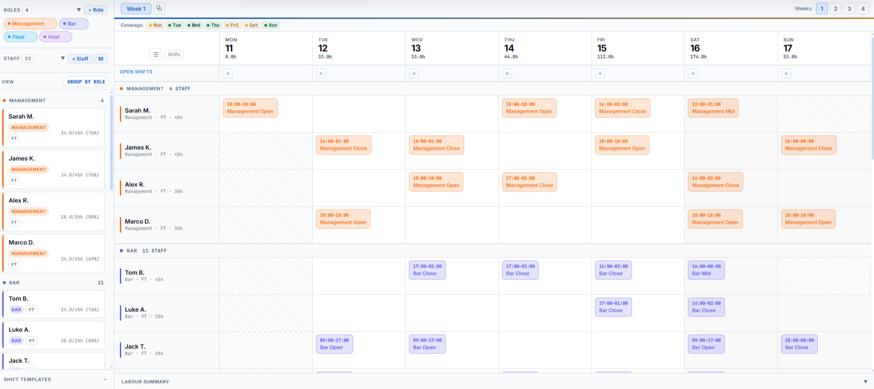Screen dimensions: 874x389
Task: Click the schedule grid vertical scrollbar
Action: point(873,98)
